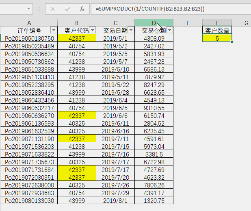Select cell Po2019060532217
Screen dimensions: 251x211
[x=29, y=108]
